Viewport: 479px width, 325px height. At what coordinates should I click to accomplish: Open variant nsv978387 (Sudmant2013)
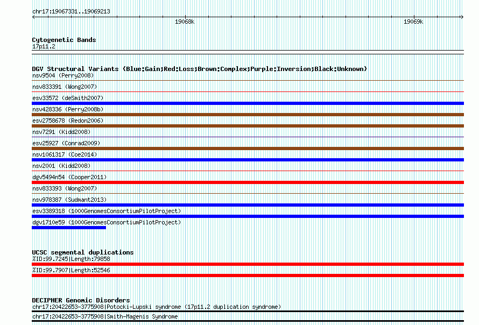69,200
